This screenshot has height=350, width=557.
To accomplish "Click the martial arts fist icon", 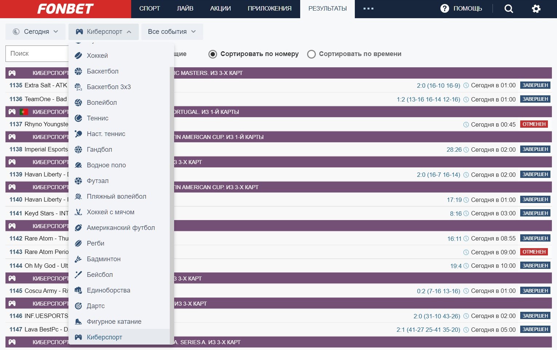I will tap(78, 290).
